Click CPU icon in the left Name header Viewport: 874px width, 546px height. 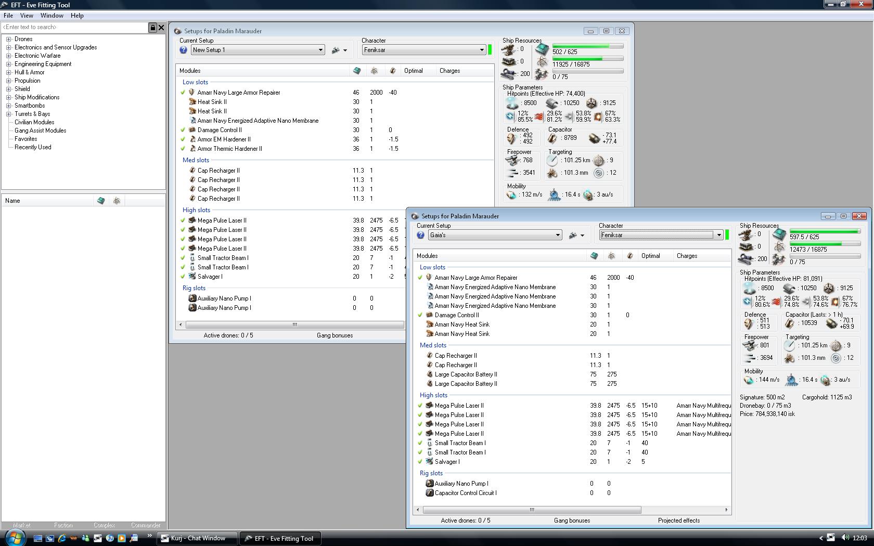point(101,201)
